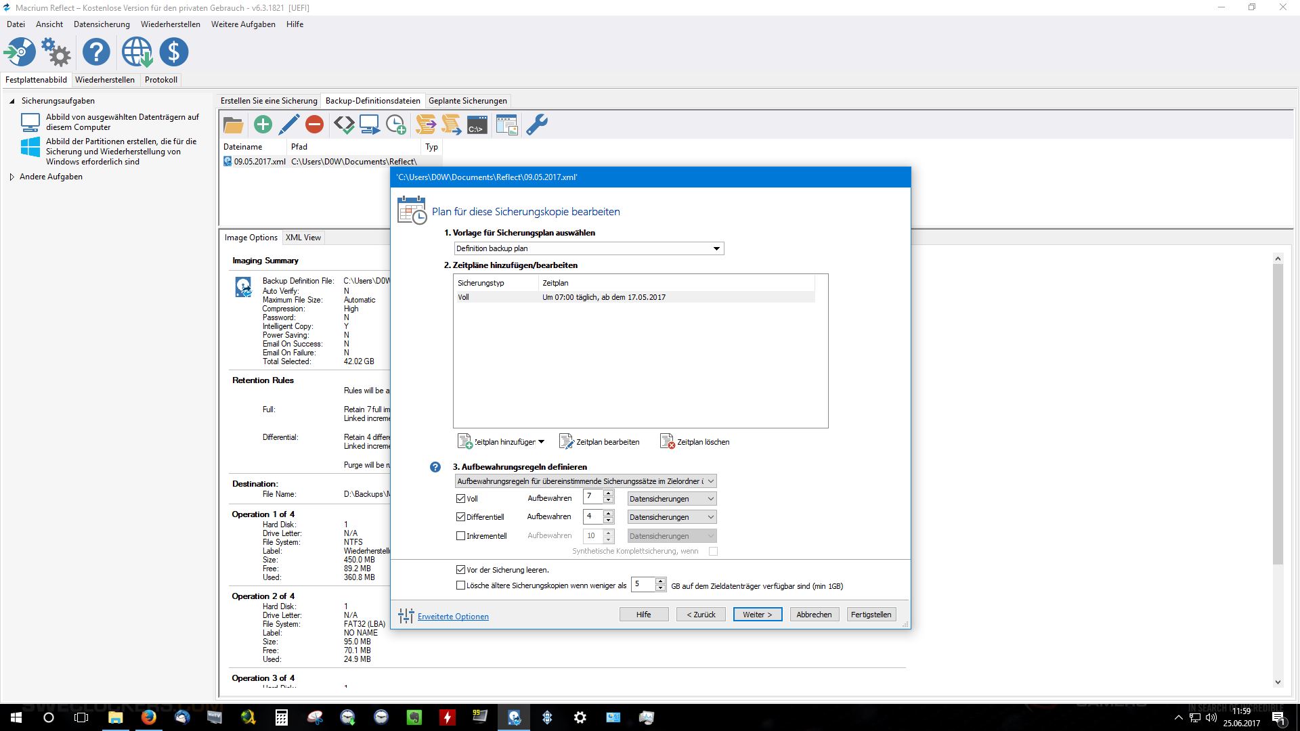Viewport: 1300px width, 731px height.
Task: Open the Erweiterte Optionen link
Action: 453,617
